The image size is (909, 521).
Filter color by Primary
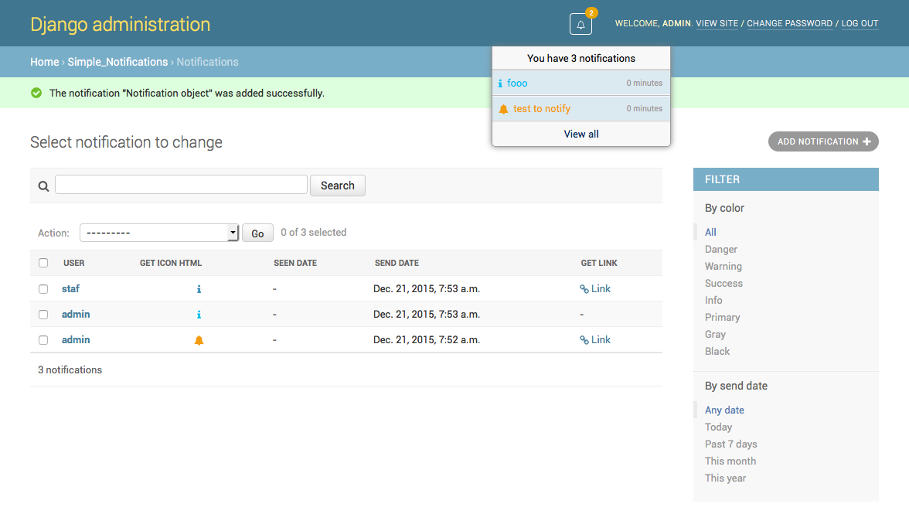pyautogui.click(x=722, y=317)
